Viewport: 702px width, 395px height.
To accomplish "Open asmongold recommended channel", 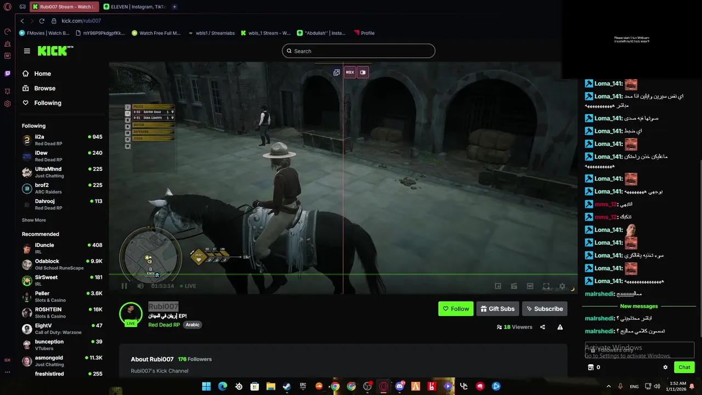I will [x=62, y=360].
